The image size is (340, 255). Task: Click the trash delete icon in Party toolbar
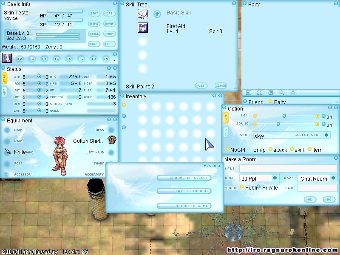[x=293, y=93]
